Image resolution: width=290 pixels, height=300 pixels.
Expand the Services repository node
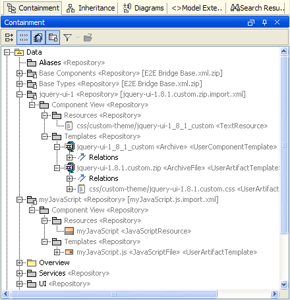(x=20, y=273)
